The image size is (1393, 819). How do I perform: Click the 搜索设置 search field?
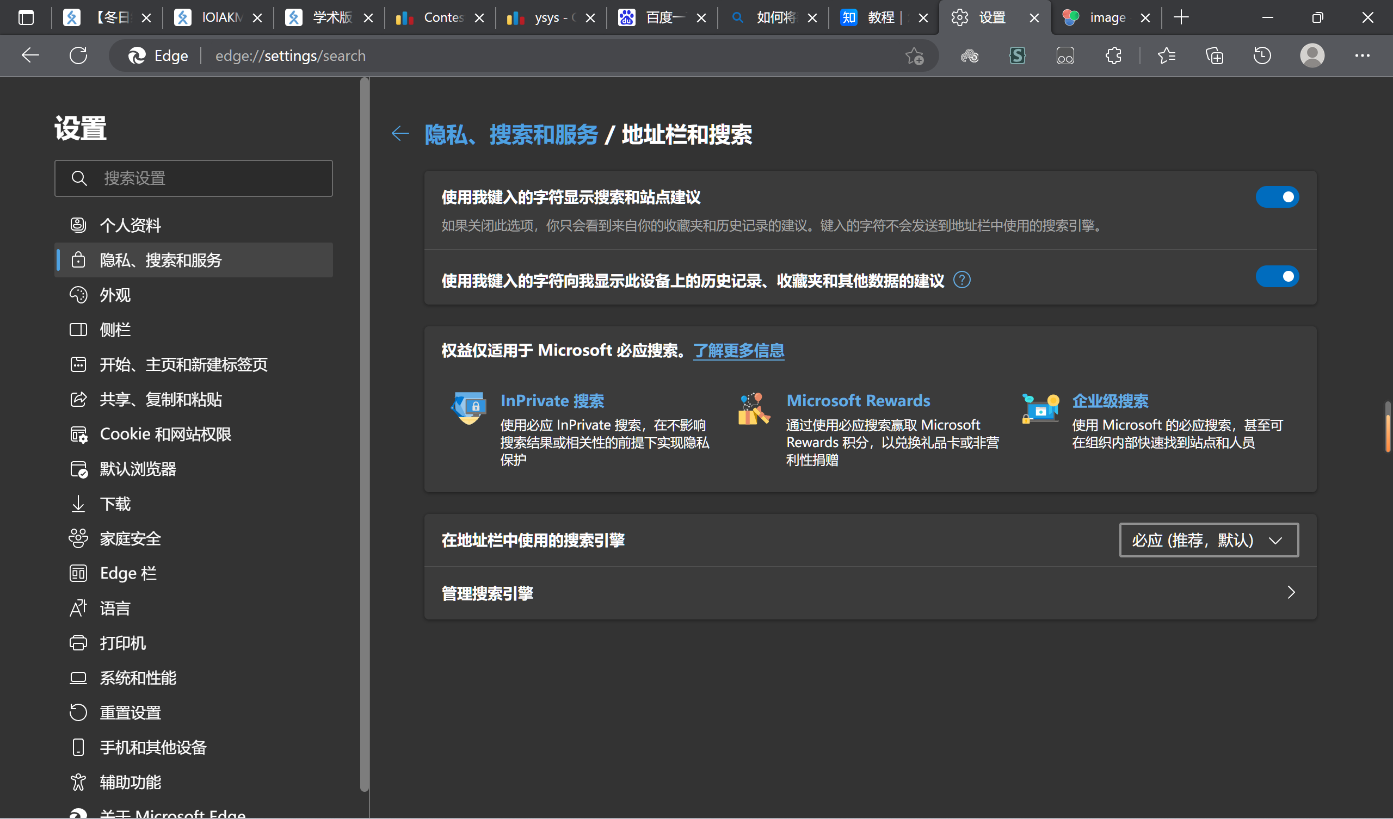point(194,178)
